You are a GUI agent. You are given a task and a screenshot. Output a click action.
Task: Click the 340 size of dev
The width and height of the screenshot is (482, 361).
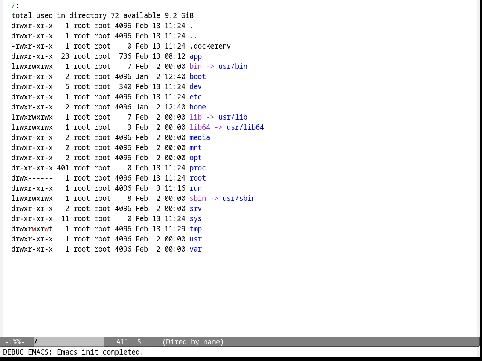click(125, 86)
